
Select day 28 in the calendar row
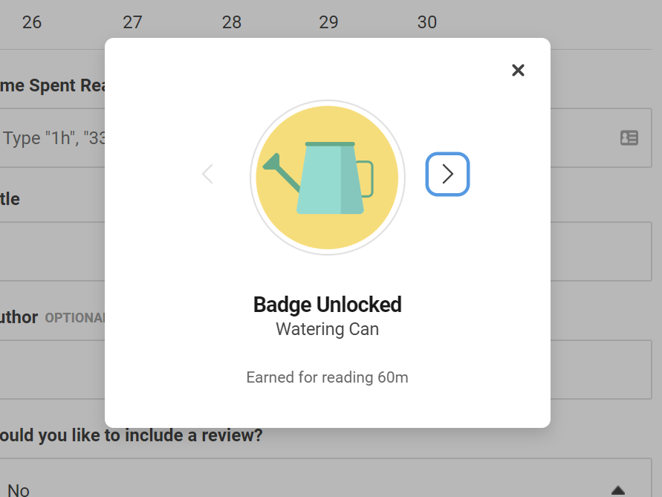[x=232, y=22]
